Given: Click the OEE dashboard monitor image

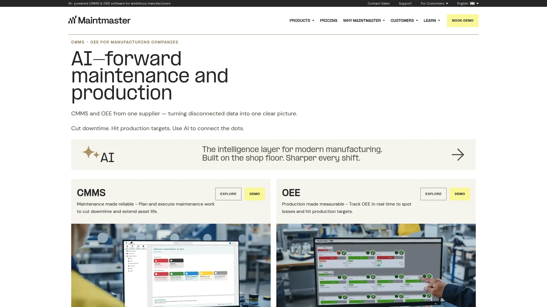Looking at the screenshot, I should (376, 265).
